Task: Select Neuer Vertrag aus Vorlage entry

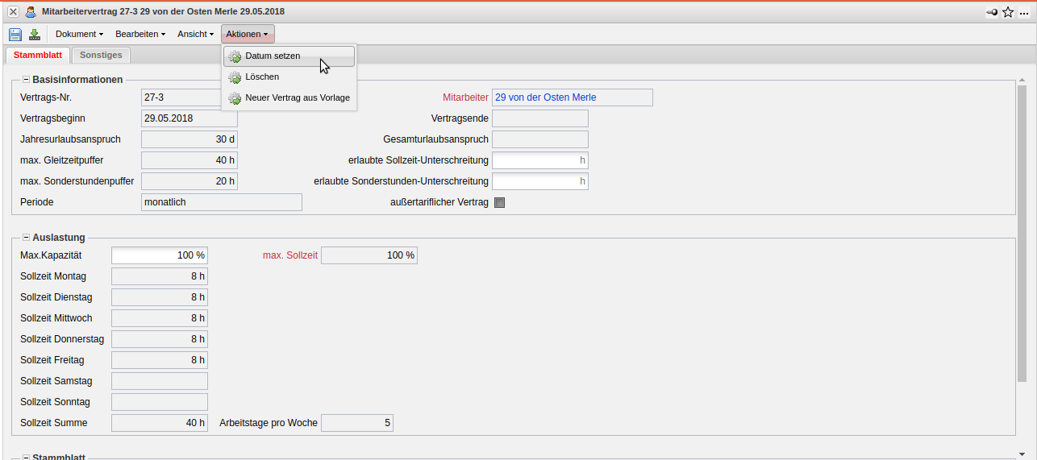Action: (289, 98)
